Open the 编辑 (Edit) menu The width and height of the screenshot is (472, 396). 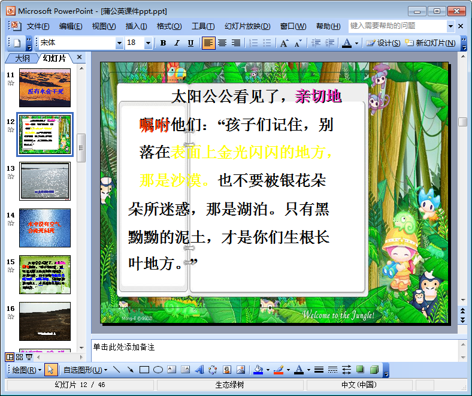click(x=71, y=26)
